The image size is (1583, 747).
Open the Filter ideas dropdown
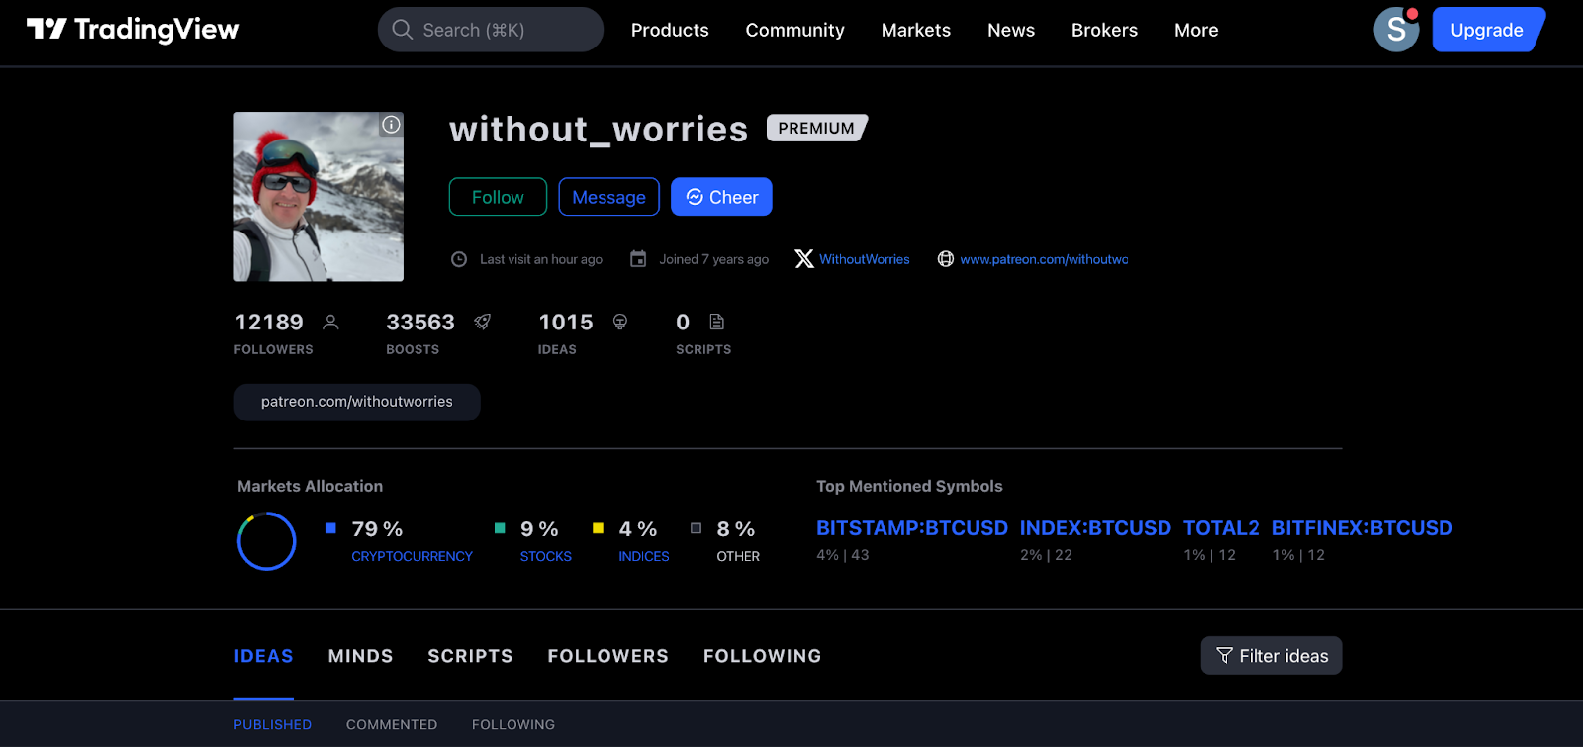click(x=1270, y=656)
